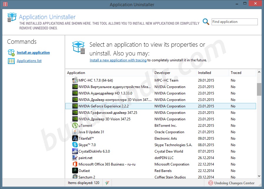Focus the Find application search field
This screenshot has width=264, height=189.
(x=235, y=22)
